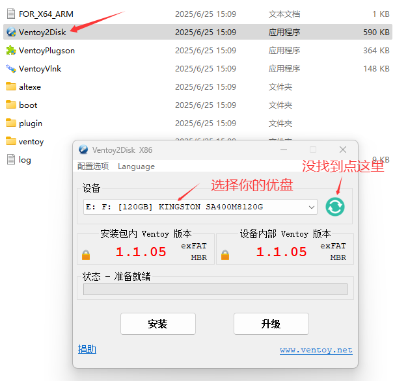Click the Ventoy2Disk application icon in file list
The image size is (395, 381).
point(11,32)
